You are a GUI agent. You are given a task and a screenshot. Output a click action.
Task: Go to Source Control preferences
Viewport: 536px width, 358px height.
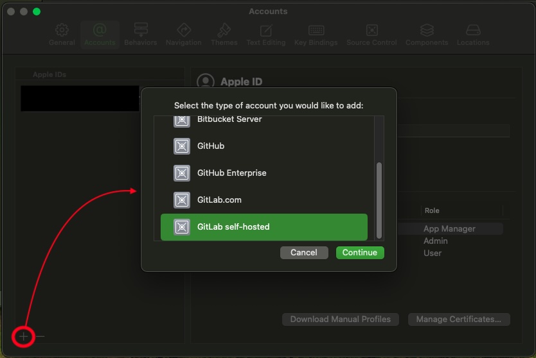tap(371, 35)
